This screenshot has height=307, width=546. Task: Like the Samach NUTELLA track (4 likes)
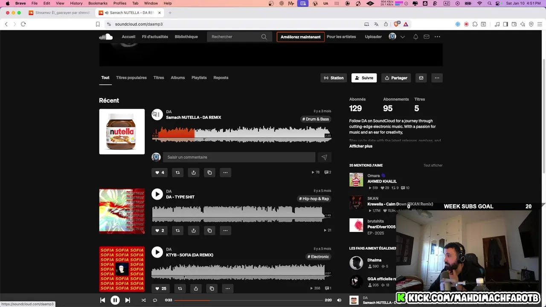160,172
